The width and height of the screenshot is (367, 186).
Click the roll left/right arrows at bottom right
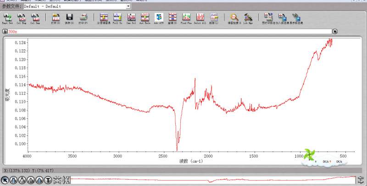coord(361,180)
